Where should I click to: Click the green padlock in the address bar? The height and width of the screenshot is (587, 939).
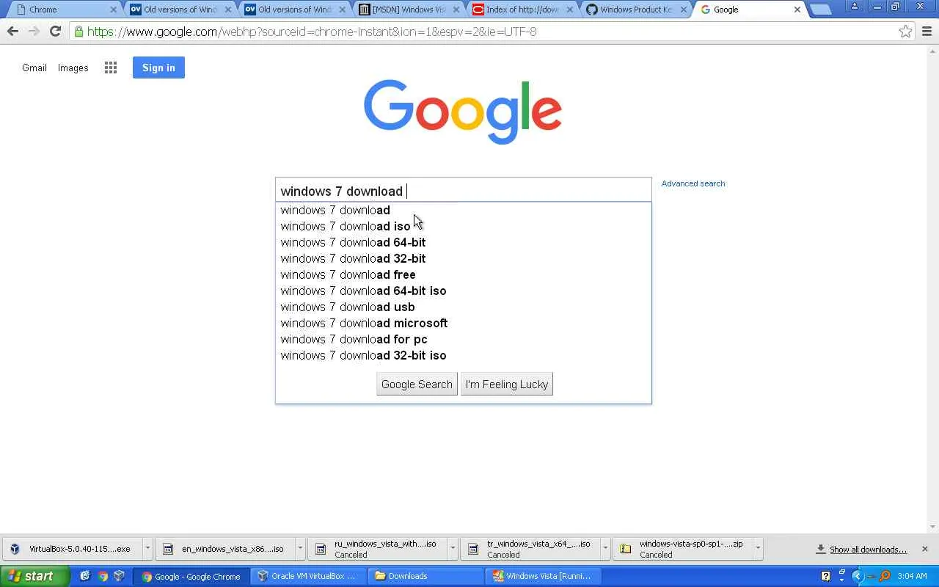78,32
